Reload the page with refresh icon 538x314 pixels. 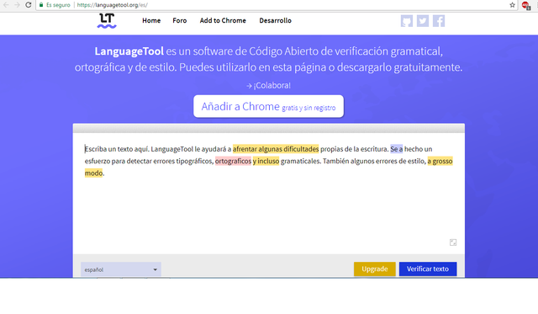[29, 5]
